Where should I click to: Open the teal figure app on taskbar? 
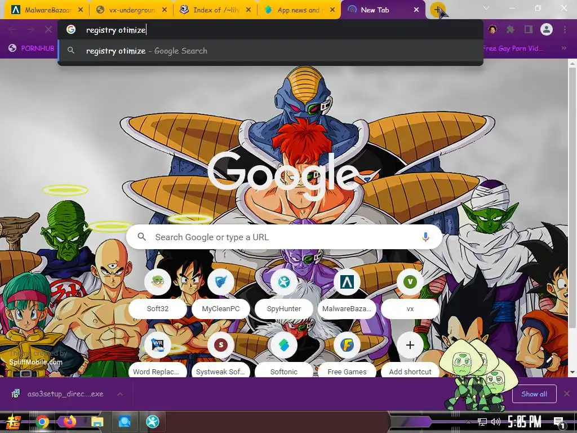[152, 422]
